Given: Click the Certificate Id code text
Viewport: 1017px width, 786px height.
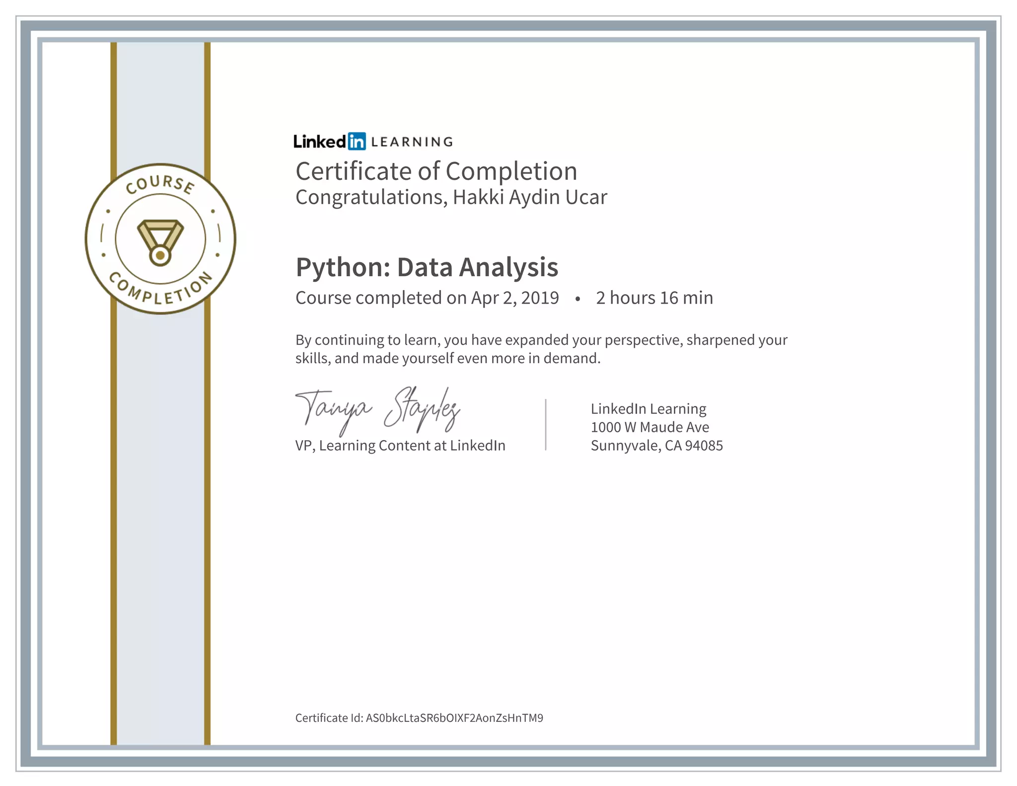Looking at the screenshot, I should [x=454, y=718].
